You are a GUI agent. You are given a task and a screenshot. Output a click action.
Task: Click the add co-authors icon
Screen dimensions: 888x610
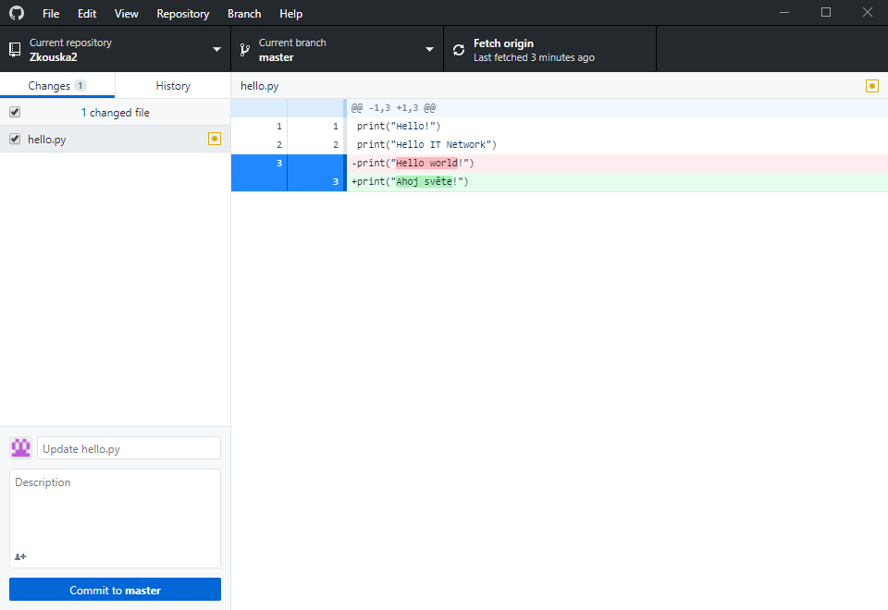click(20, 556)
